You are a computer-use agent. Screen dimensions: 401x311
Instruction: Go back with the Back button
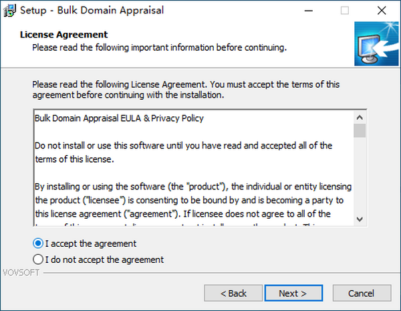click(233, 293)
